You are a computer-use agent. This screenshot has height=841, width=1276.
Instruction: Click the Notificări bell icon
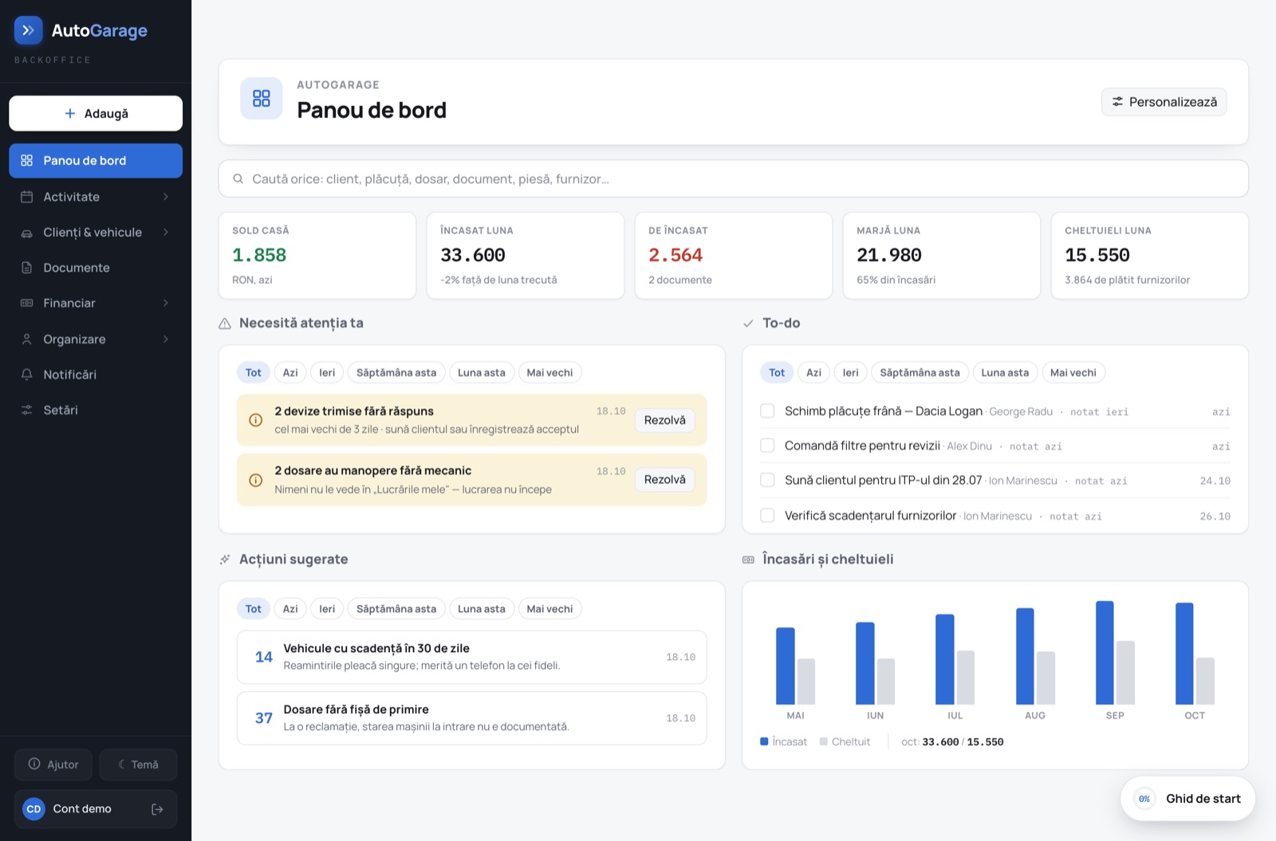(x=26, y=375)
